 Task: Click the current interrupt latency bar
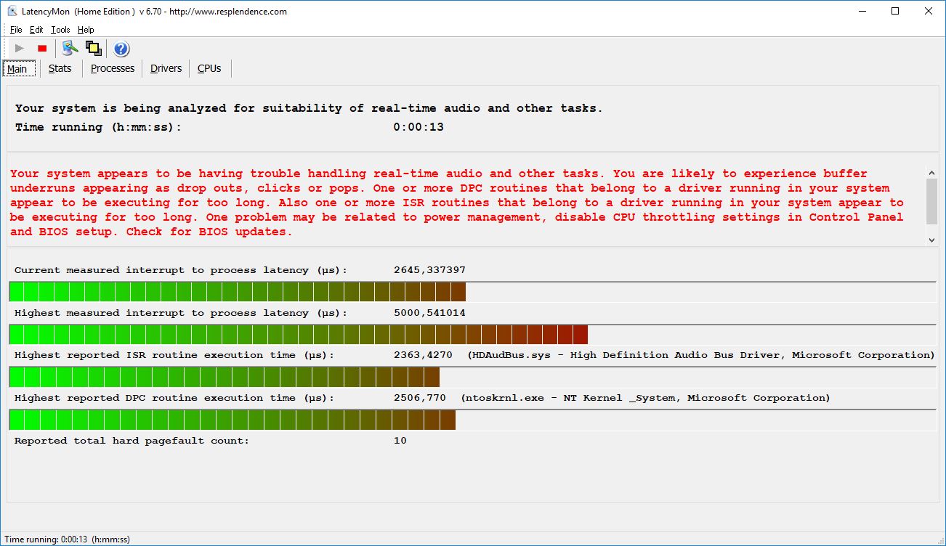[x=472, y=291]
